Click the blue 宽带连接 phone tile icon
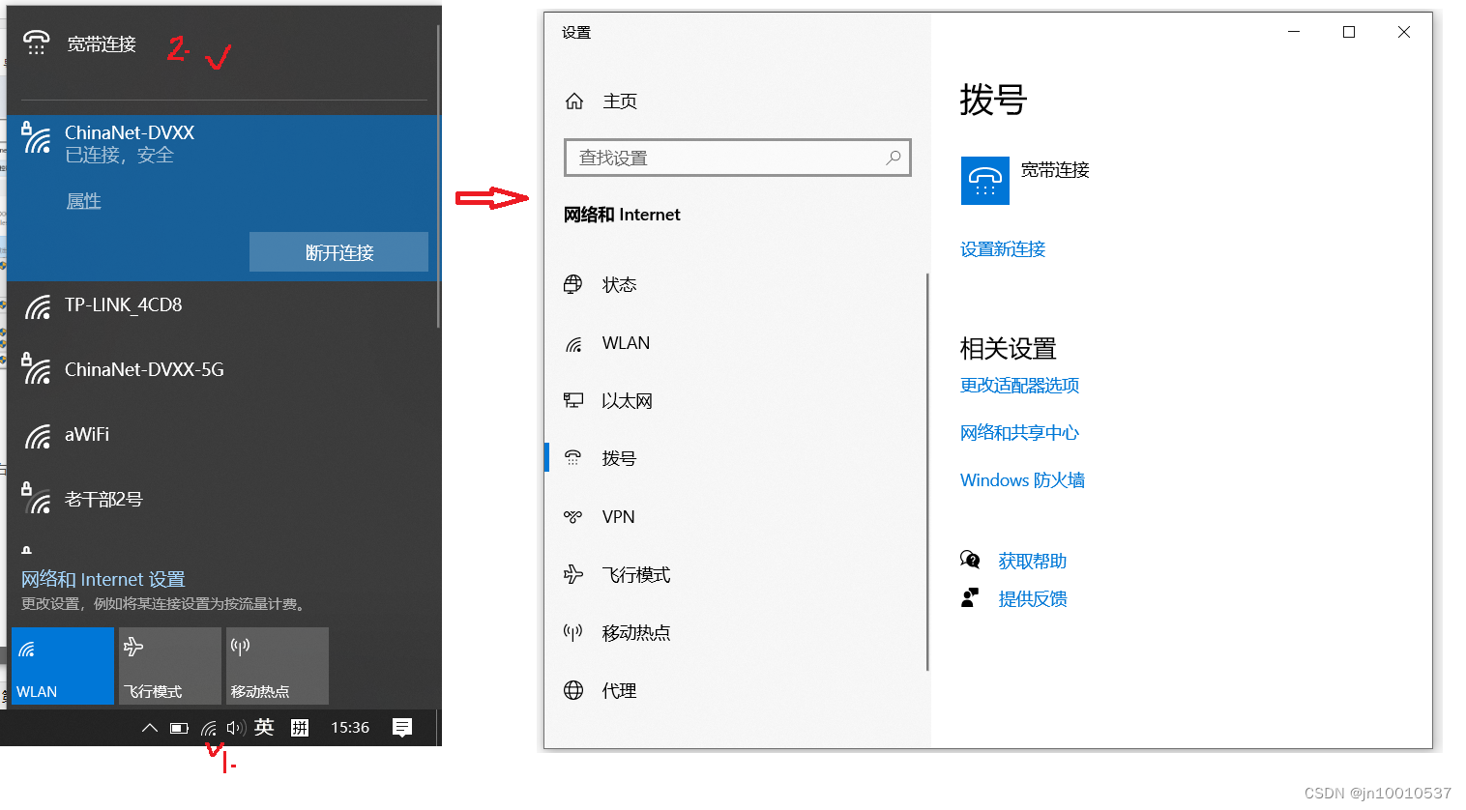The height and width of the screenshot is (810, 1466). (984, 181)
